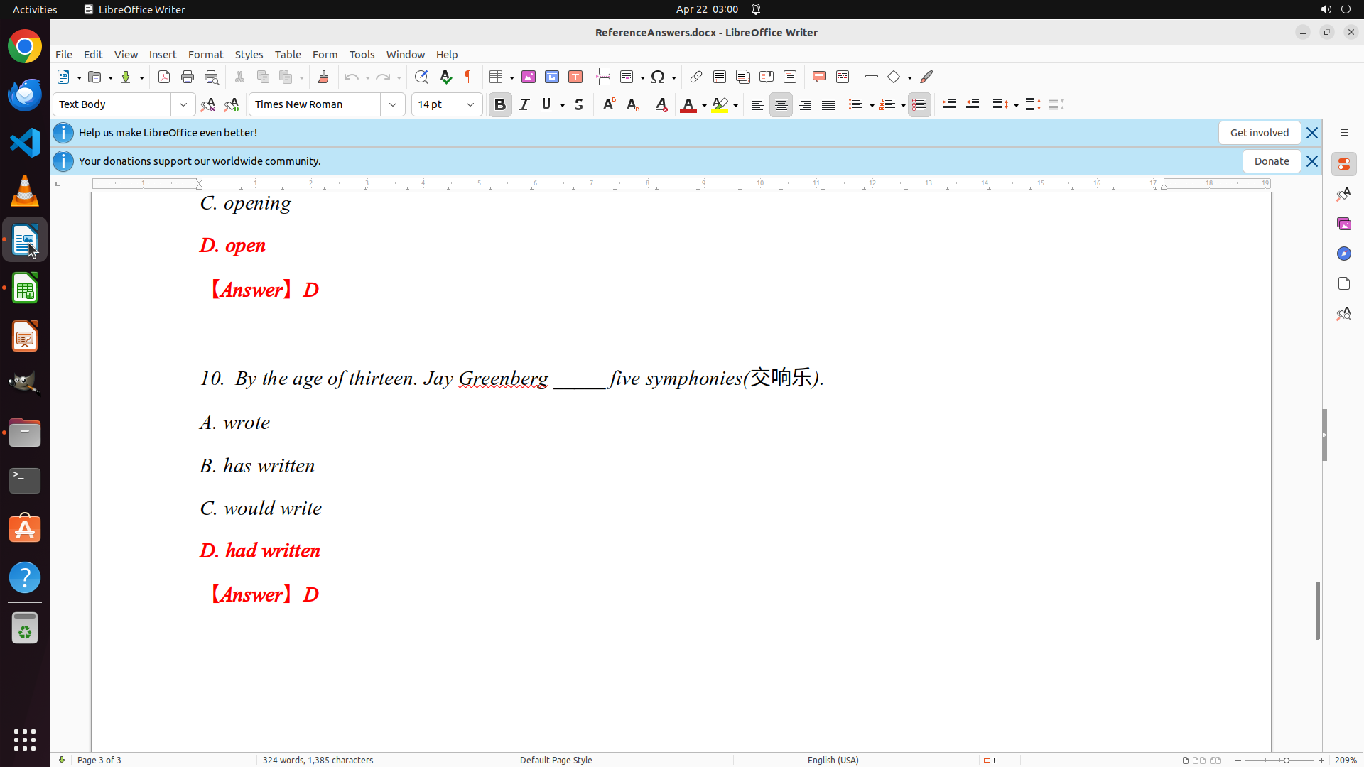Expand the Text Body paragraph style dropdown
The image size is (1364, 767).
pos(183,104)
